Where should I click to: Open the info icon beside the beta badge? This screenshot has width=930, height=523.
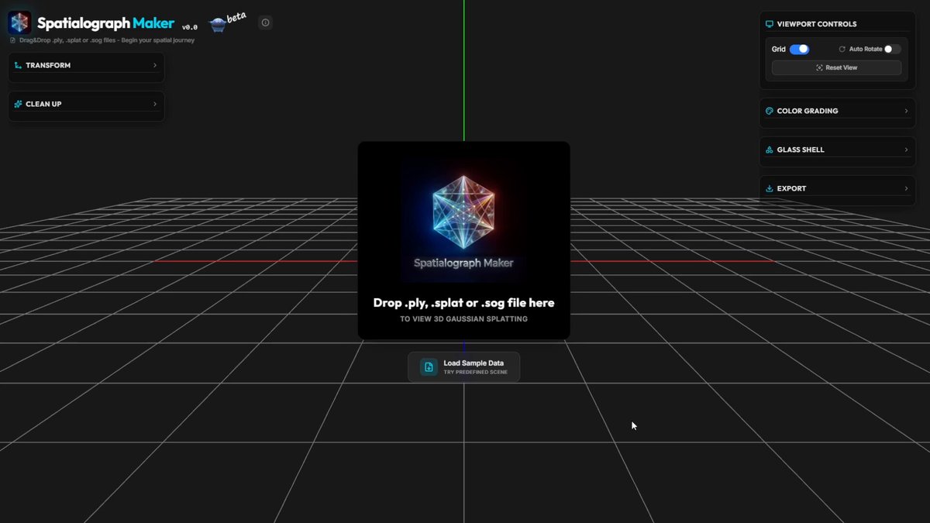point(265,22)
